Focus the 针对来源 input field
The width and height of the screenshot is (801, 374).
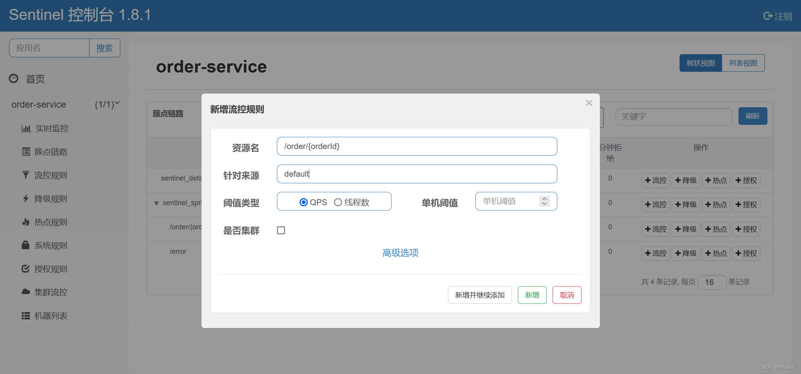click(417, 174)
